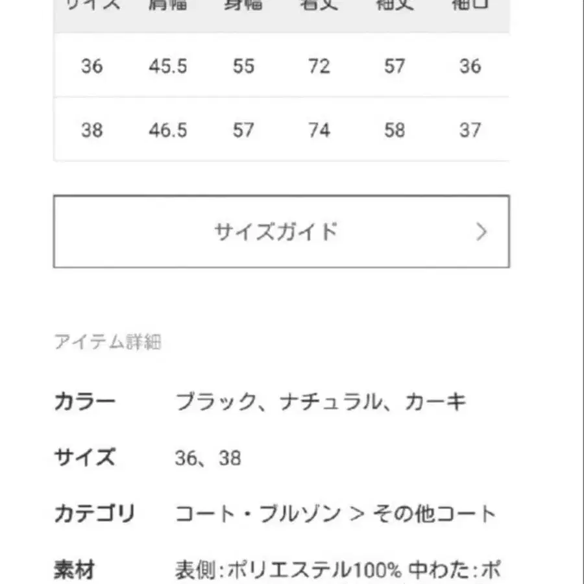Select size 36 in the size chart
The height and width of the screenshot is (584, 584).
[93, 66]
